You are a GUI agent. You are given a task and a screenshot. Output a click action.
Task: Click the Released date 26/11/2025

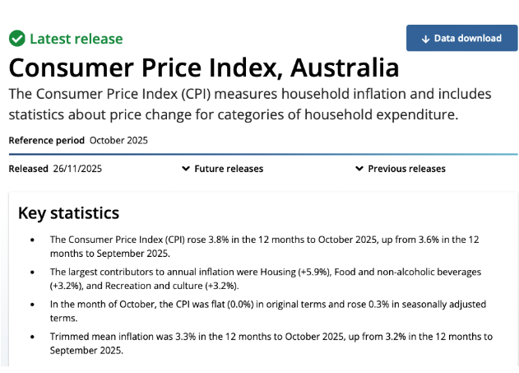77,169
